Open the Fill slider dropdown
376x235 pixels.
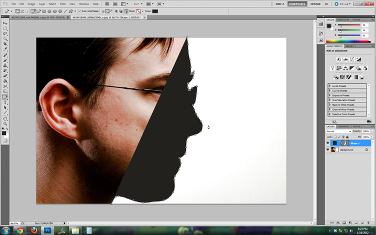point(372,137)
